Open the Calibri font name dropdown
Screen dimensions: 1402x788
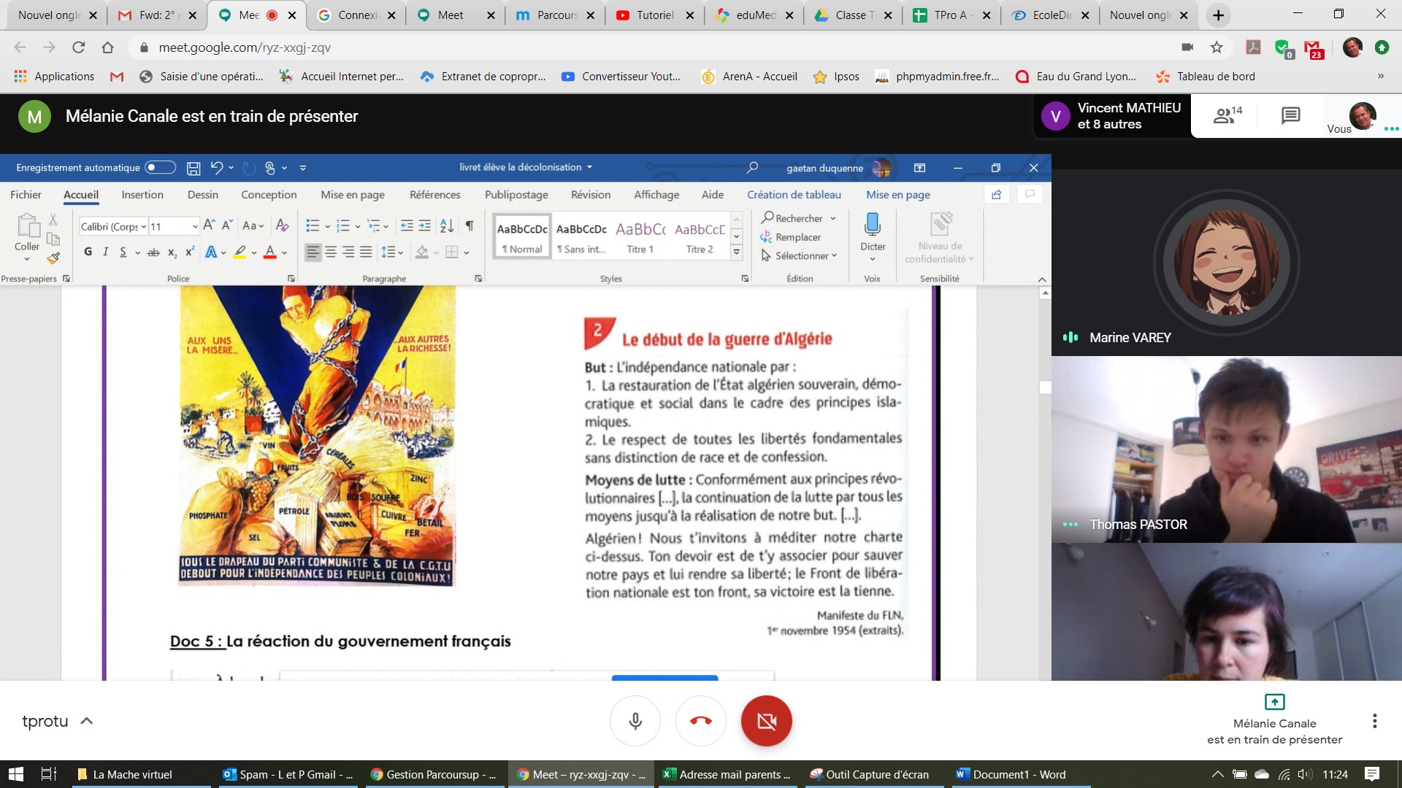[x=144, y=227]
